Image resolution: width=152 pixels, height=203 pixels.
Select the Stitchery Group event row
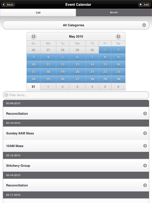(x=71, y=165)
